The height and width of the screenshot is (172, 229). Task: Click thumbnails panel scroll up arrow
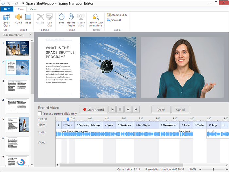pyautogui.click(x=32, y=40)
